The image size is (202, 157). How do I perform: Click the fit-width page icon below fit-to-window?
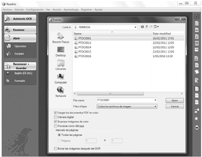[x=197, y=95]
